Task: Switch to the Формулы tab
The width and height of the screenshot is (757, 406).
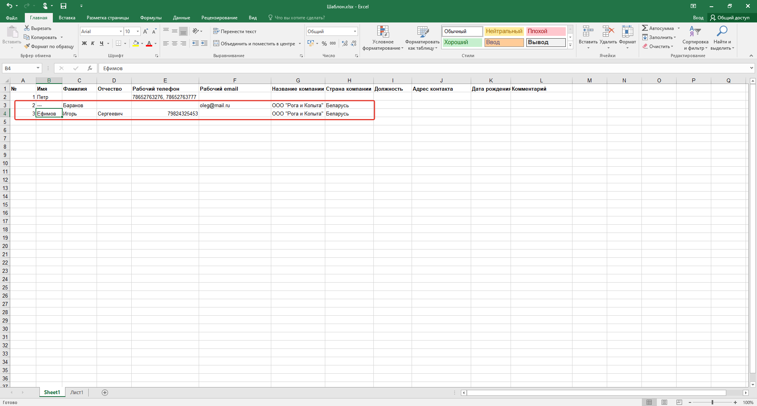Action: tap(151, 18)
